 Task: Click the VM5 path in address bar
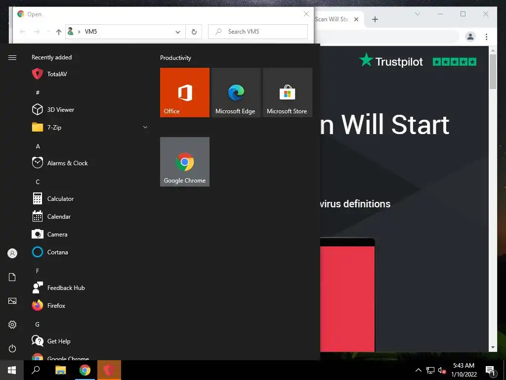point(91,32)
